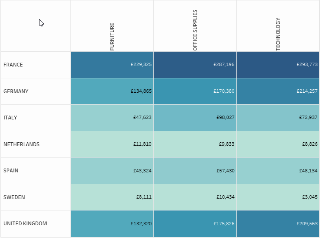320x238 pixels.
Task: Select the UNITED KINGDOM row label
Action: (x=25, y=224)
